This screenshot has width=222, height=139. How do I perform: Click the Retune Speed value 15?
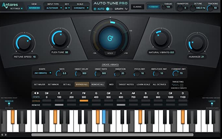click(34, 57)
